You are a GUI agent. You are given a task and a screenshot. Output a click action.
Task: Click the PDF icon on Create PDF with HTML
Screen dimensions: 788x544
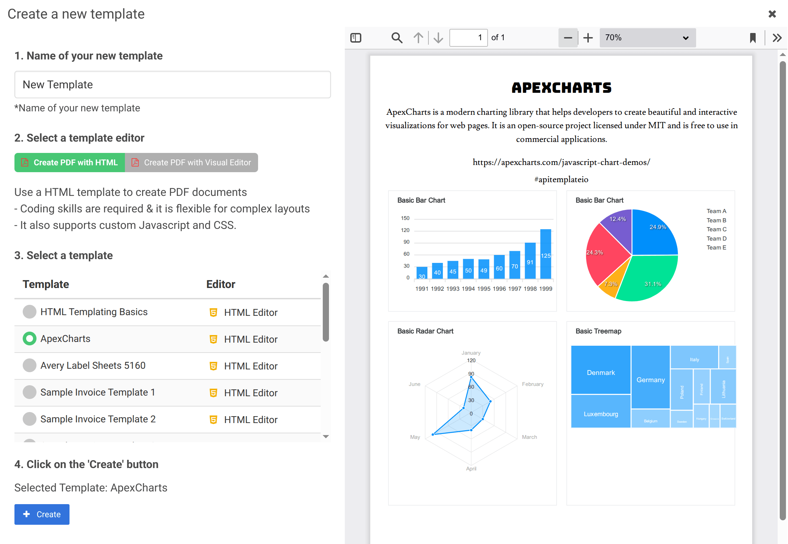(x=24, y=162)
